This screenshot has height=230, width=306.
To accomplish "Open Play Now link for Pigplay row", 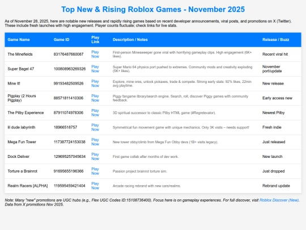I will click(x=95, y=98).
